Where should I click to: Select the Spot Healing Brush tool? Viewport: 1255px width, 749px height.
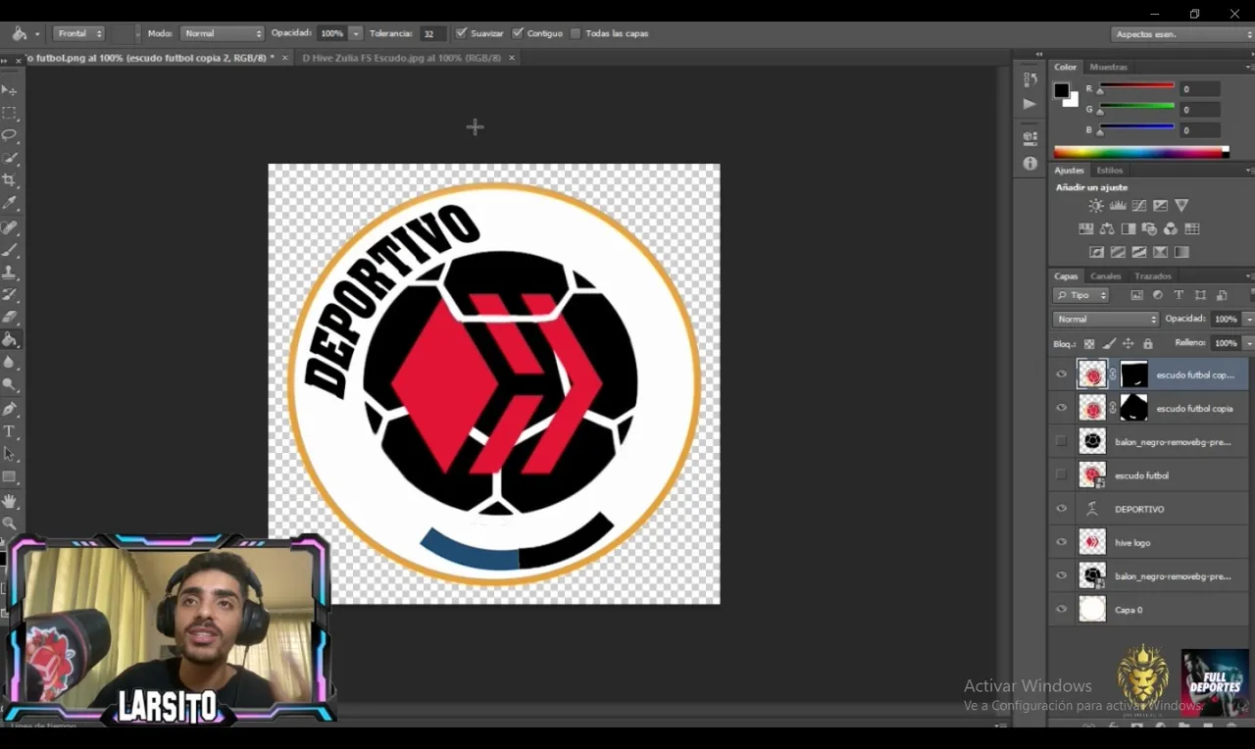pos(10,227)
